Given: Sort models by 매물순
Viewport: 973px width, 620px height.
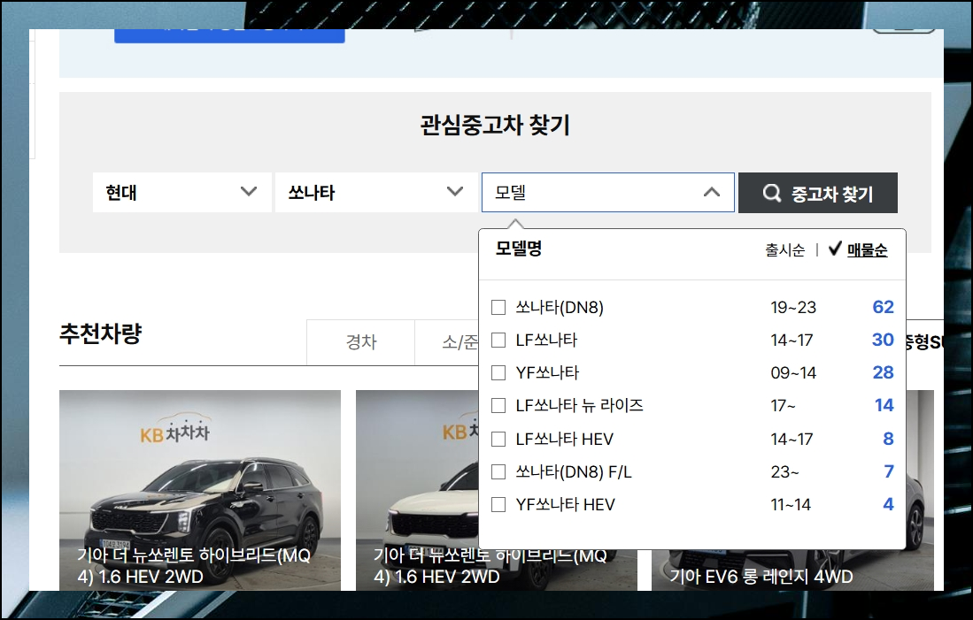Looking at the screenshot, I should 867,250.
